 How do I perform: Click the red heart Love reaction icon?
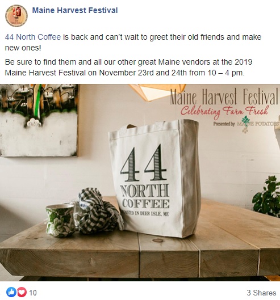pyautogui.click(x=22, y=292)
